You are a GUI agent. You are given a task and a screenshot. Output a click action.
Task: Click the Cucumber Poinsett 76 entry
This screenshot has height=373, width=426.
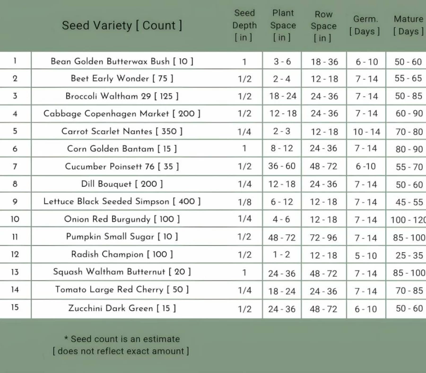coord(122,166)
